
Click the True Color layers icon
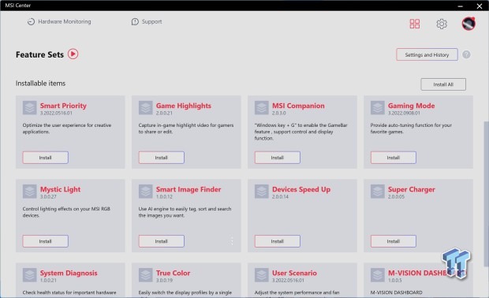(146, 275)
